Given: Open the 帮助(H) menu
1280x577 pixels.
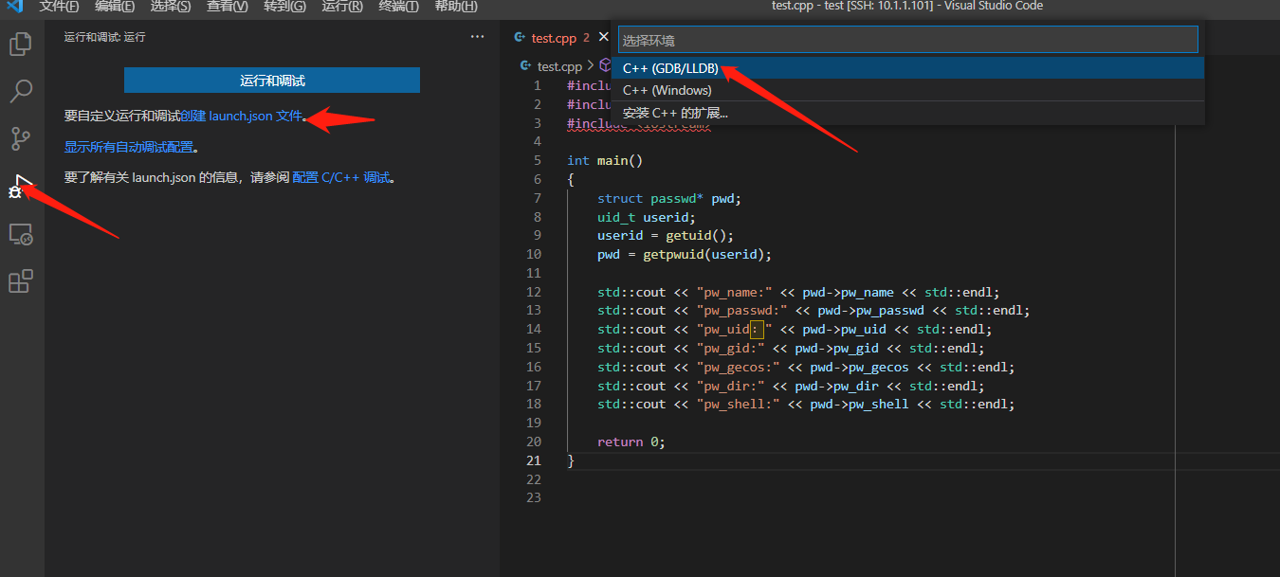Looking at the screenshot, I should coord(456,7).
